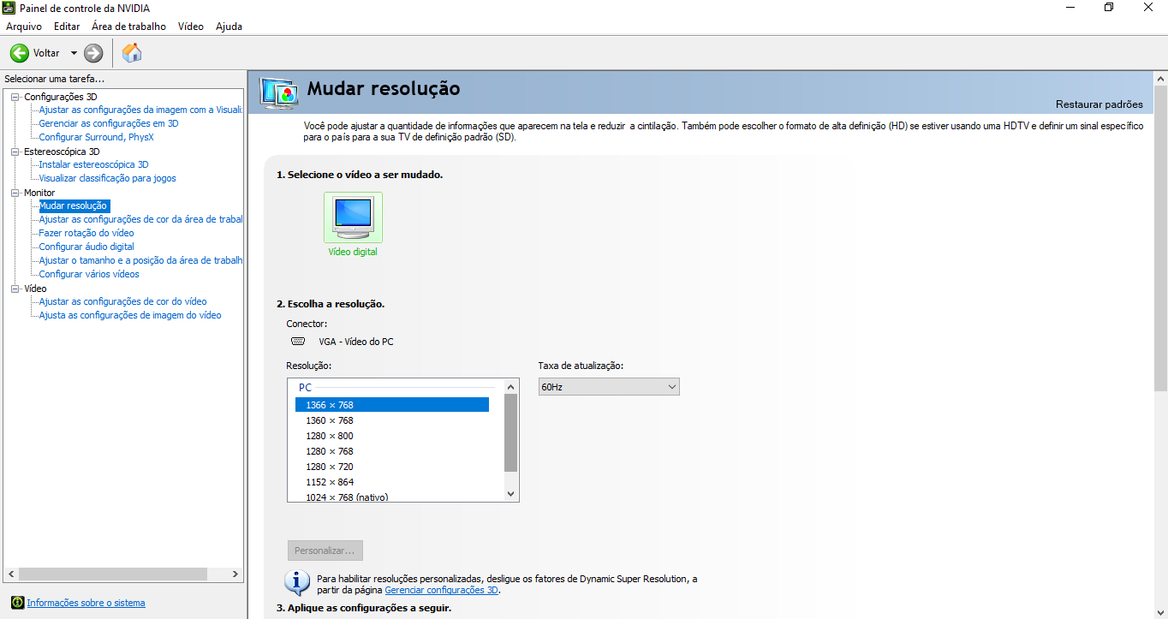This screenshot has width=1168, height=619.
Task: Open Gerenciar as configurações em 3D
Action: point(109,123)
